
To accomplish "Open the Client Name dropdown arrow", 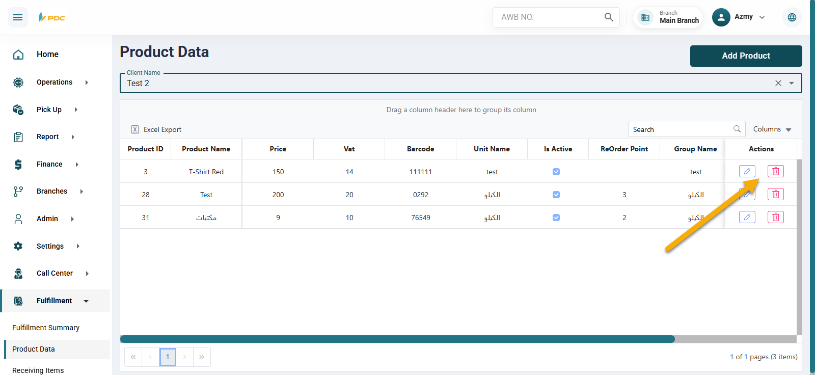I will click(792, 83).
